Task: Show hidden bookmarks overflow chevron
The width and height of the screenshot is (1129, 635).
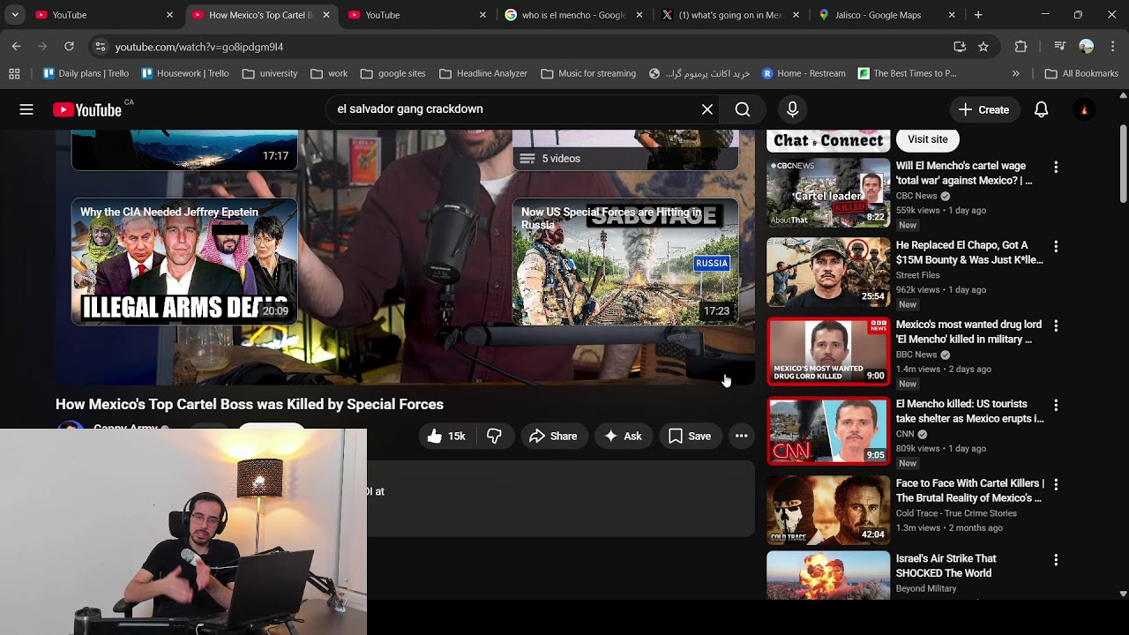Action: tap(1016, 73)
